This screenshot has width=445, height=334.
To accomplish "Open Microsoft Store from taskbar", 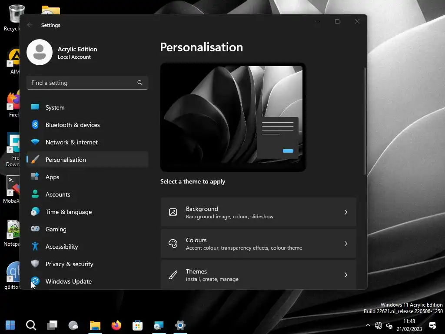I will point(137,325).
